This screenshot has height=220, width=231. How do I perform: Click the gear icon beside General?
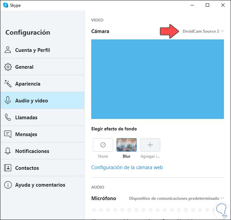coord(8,67)
